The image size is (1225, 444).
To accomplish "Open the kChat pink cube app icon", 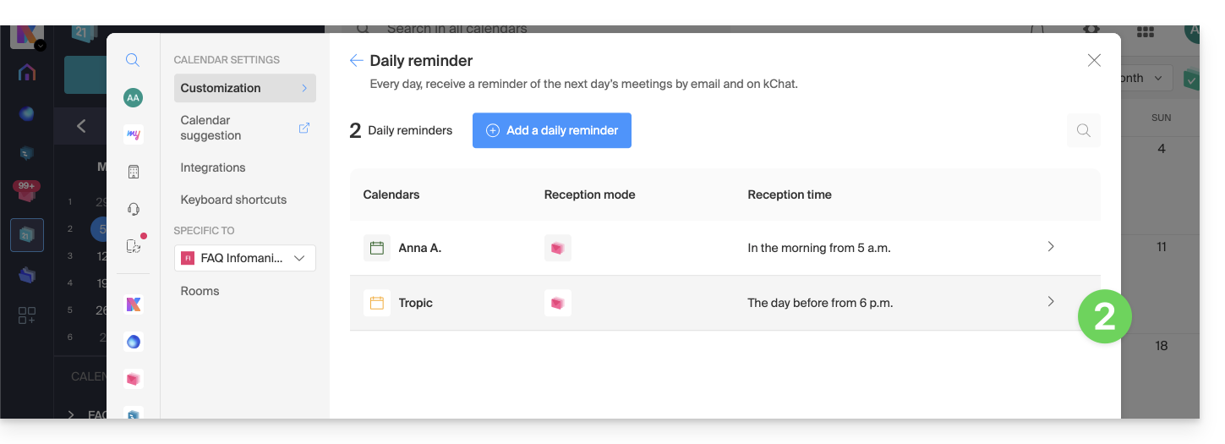I will pyautogui.click(x=133, y=379).
